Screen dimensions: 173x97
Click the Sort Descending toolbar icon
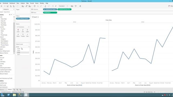click(x=41, y=6)
